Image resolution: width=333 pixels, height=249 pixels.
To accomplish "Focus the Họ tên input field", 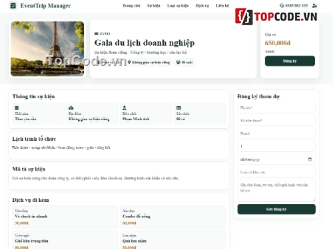I will (276, 108).
